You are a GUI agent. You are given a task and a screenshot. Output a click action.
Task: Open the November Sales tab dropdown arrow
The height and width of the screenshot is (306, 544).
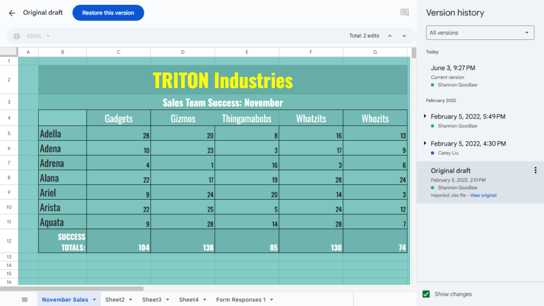[x=95, y=300]
